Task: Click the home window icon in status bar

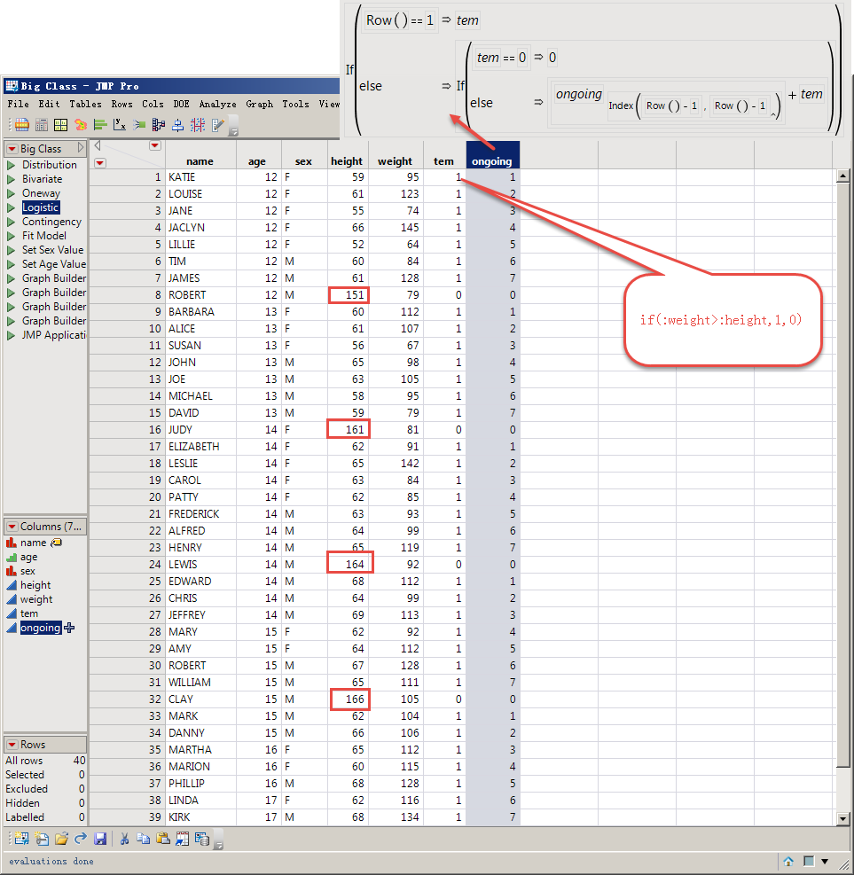Action: click(788, 861)
